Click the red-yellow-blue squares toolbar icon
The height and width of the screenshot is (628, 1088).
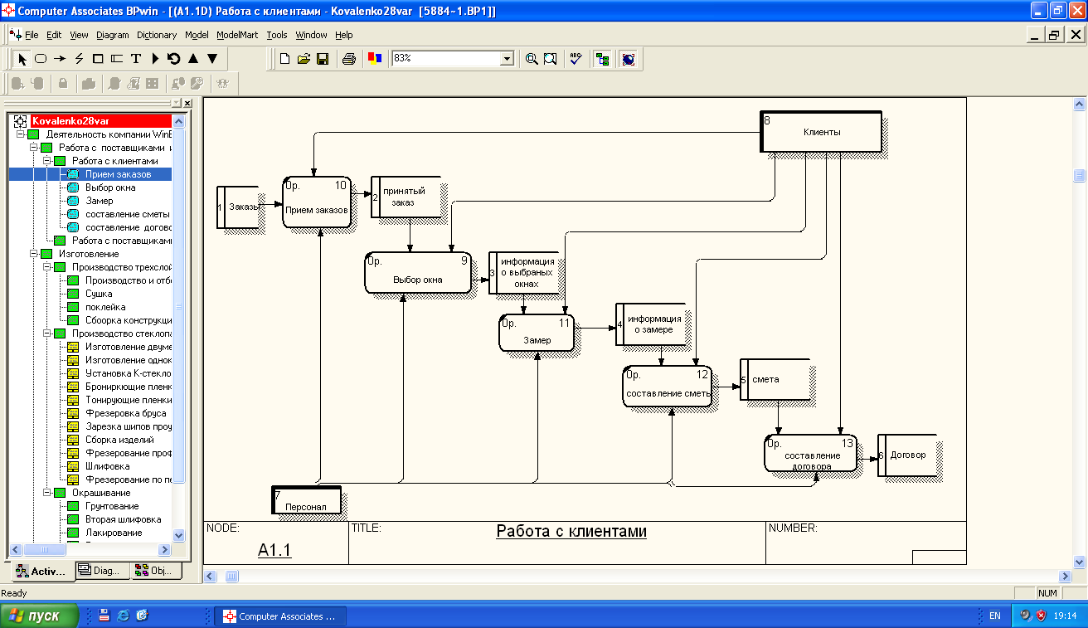click(x=374, y=59)
